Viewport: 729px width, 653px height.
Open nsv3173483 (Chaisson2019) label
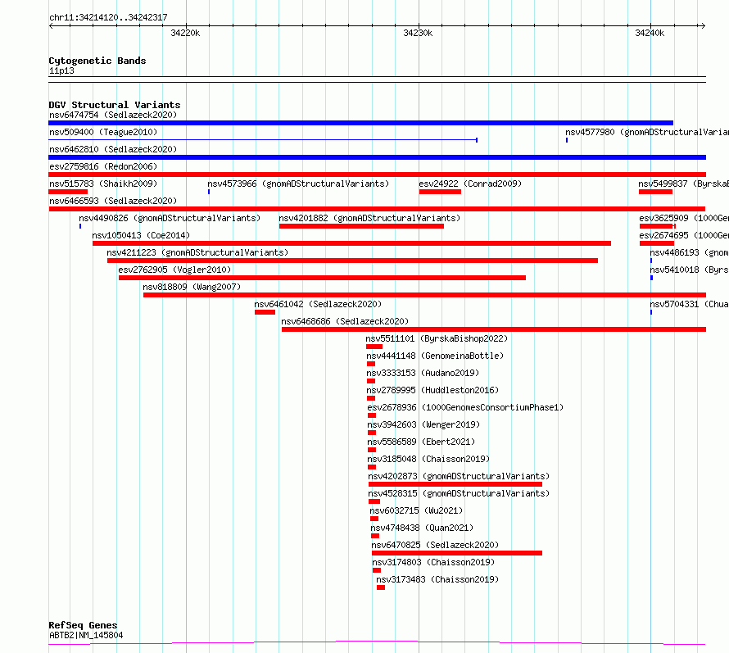point(437,579)
